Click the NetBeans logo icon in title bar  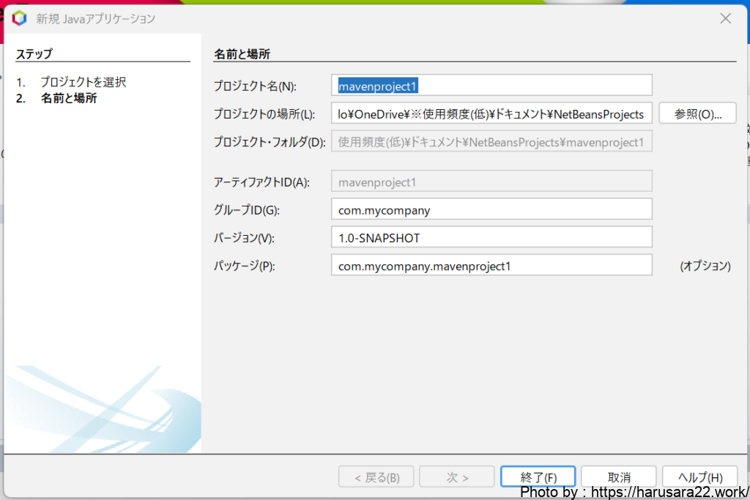tap(19, 18)
